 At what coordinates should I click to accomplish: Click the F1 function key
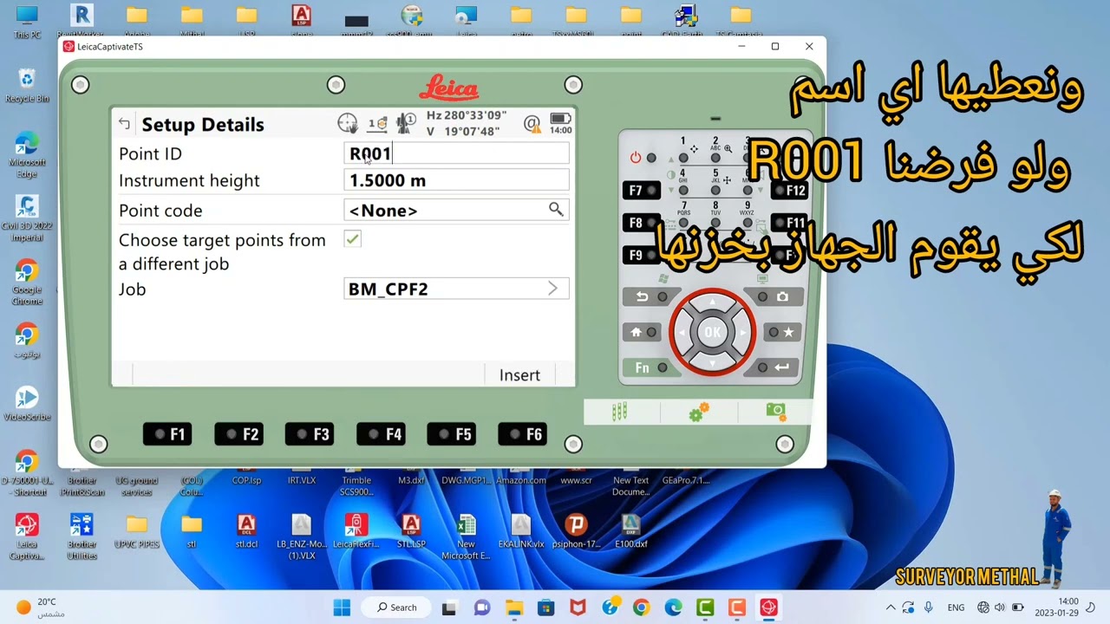[167, 434]
